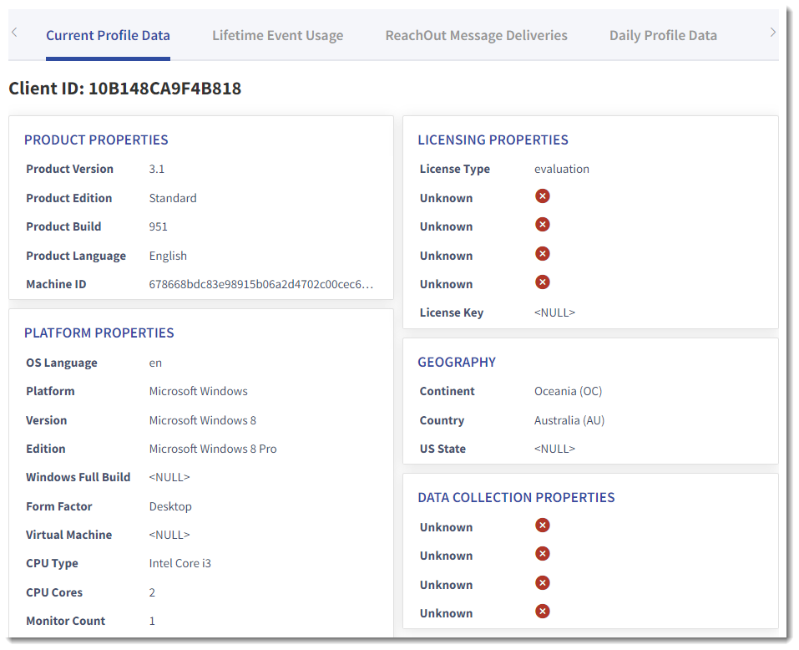The height and width of the screenshot is (650, 799).
Task: Click the second red X in Data Collection Properties
Action: point(542,554)
